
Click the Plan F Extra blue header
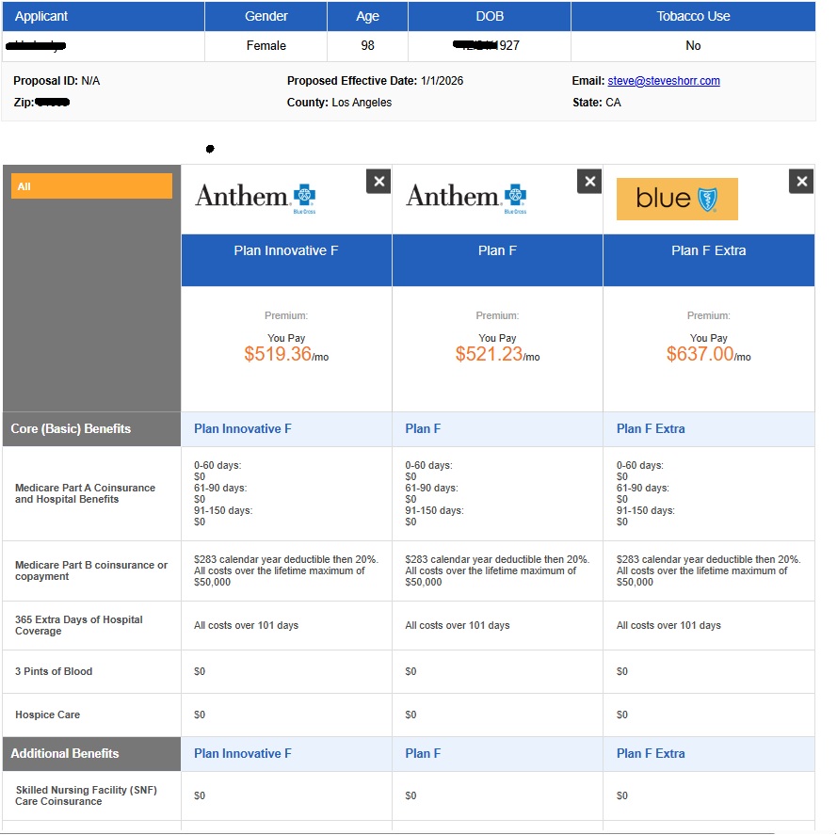pyautogui.click(x=708, y=251)
